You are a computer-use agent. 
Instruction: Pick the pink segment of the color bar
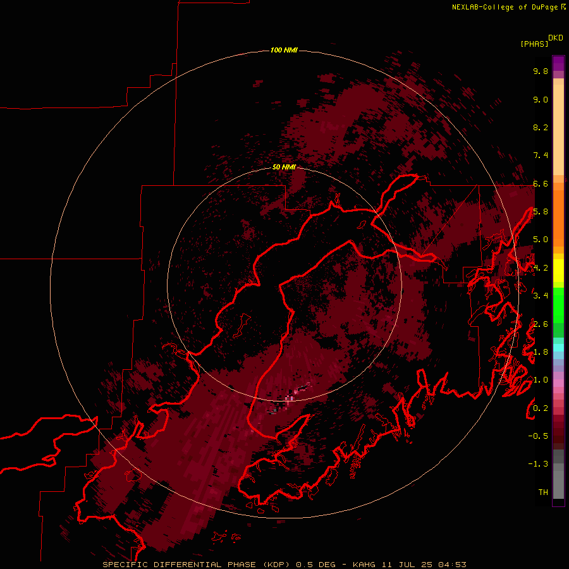558,383
